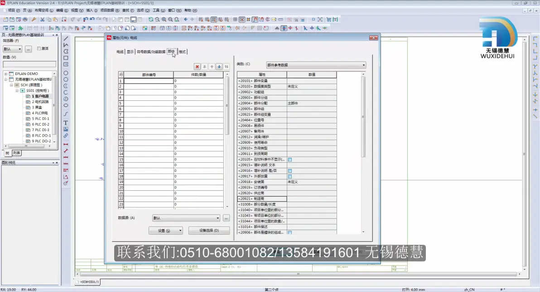
Task: Toggle checkbox for property <20906>
Action: pyautogui.click(x=290, y=233)
